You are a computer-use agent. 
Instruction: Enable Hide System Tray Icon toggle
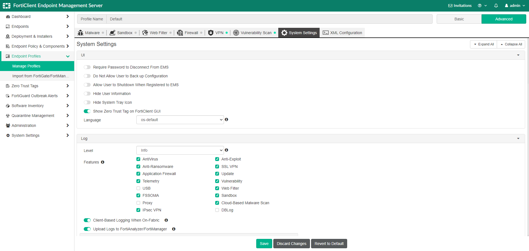(x=87, y=102)
